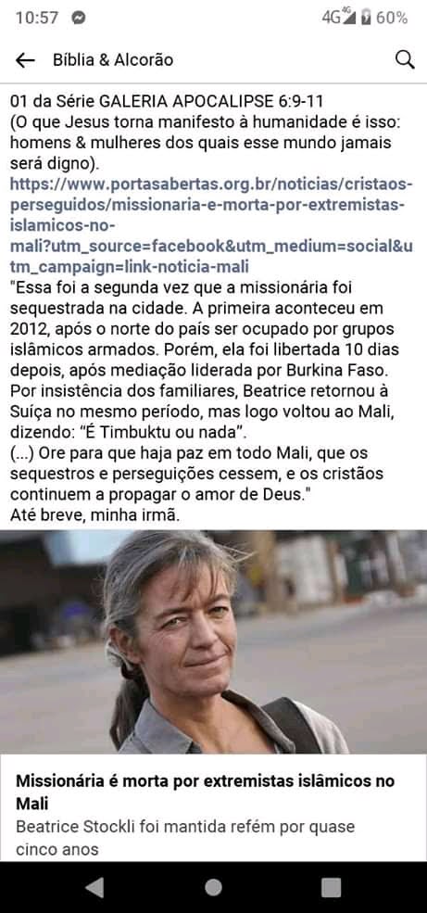Open headline Missionária é morta por extremistas

click(206, 793)
